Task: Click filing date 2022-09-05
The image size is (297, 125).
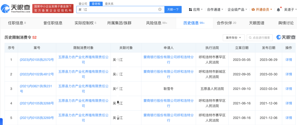Action: [x=242, y=74]
